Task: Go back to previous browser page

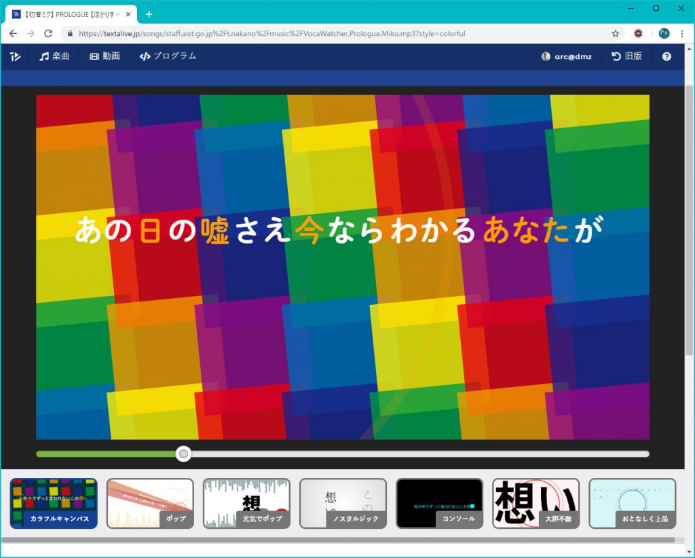Action: (x=13, y=33)
